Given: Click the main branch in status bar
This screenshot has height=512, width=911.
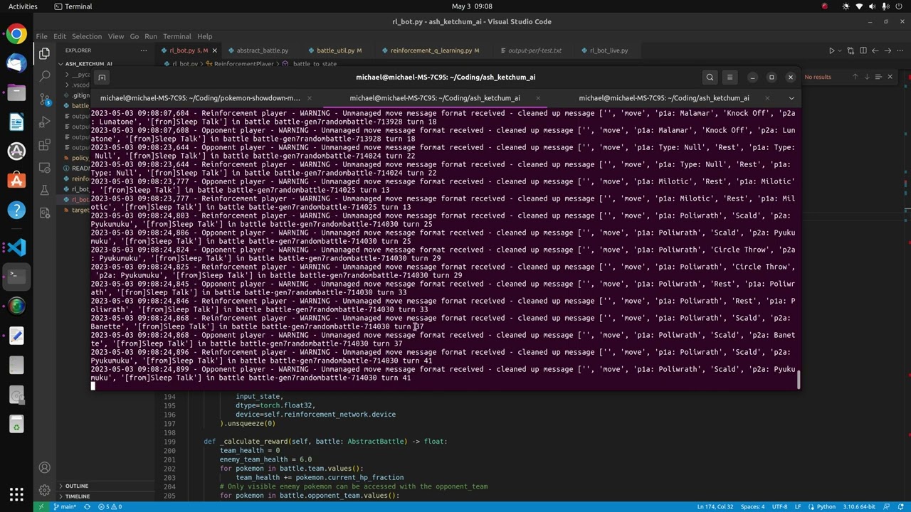Looking at the screenshot, I should (65, 506).
